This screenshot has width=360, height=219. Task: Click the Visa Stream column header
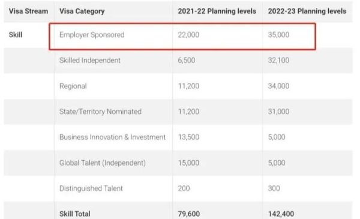28,11
